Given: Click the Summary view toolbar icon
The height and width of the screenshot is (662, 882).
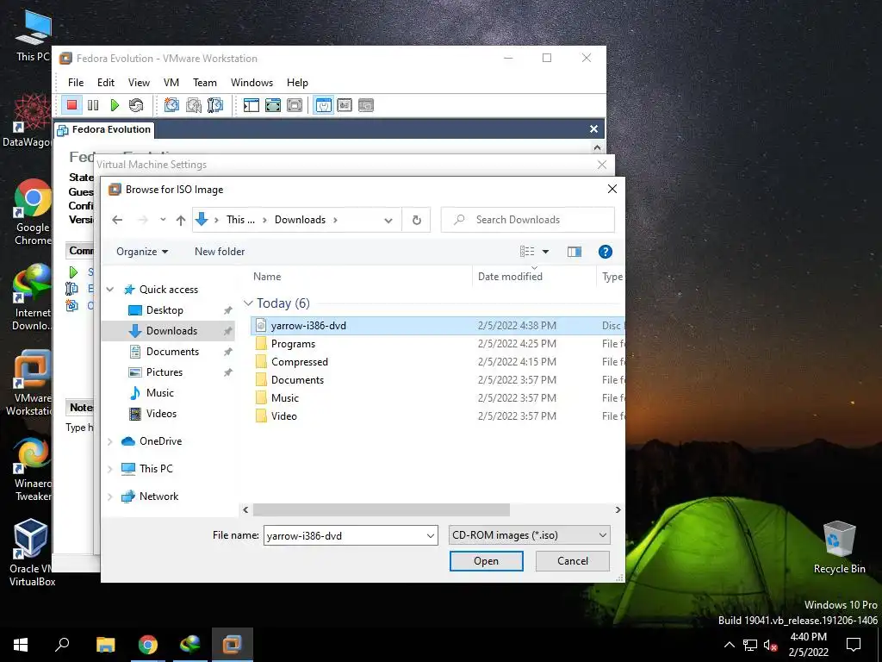Looking at the screenshot, I should (324, 105).
